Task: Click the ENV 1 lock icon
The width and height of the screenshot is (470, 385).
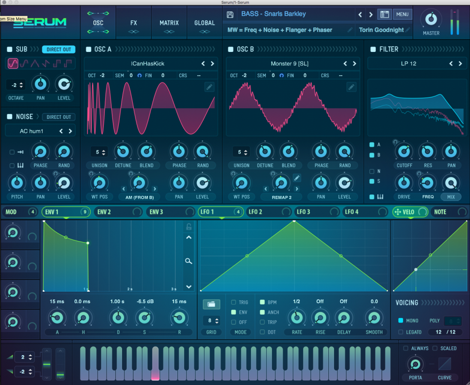Action: [189, 227]
